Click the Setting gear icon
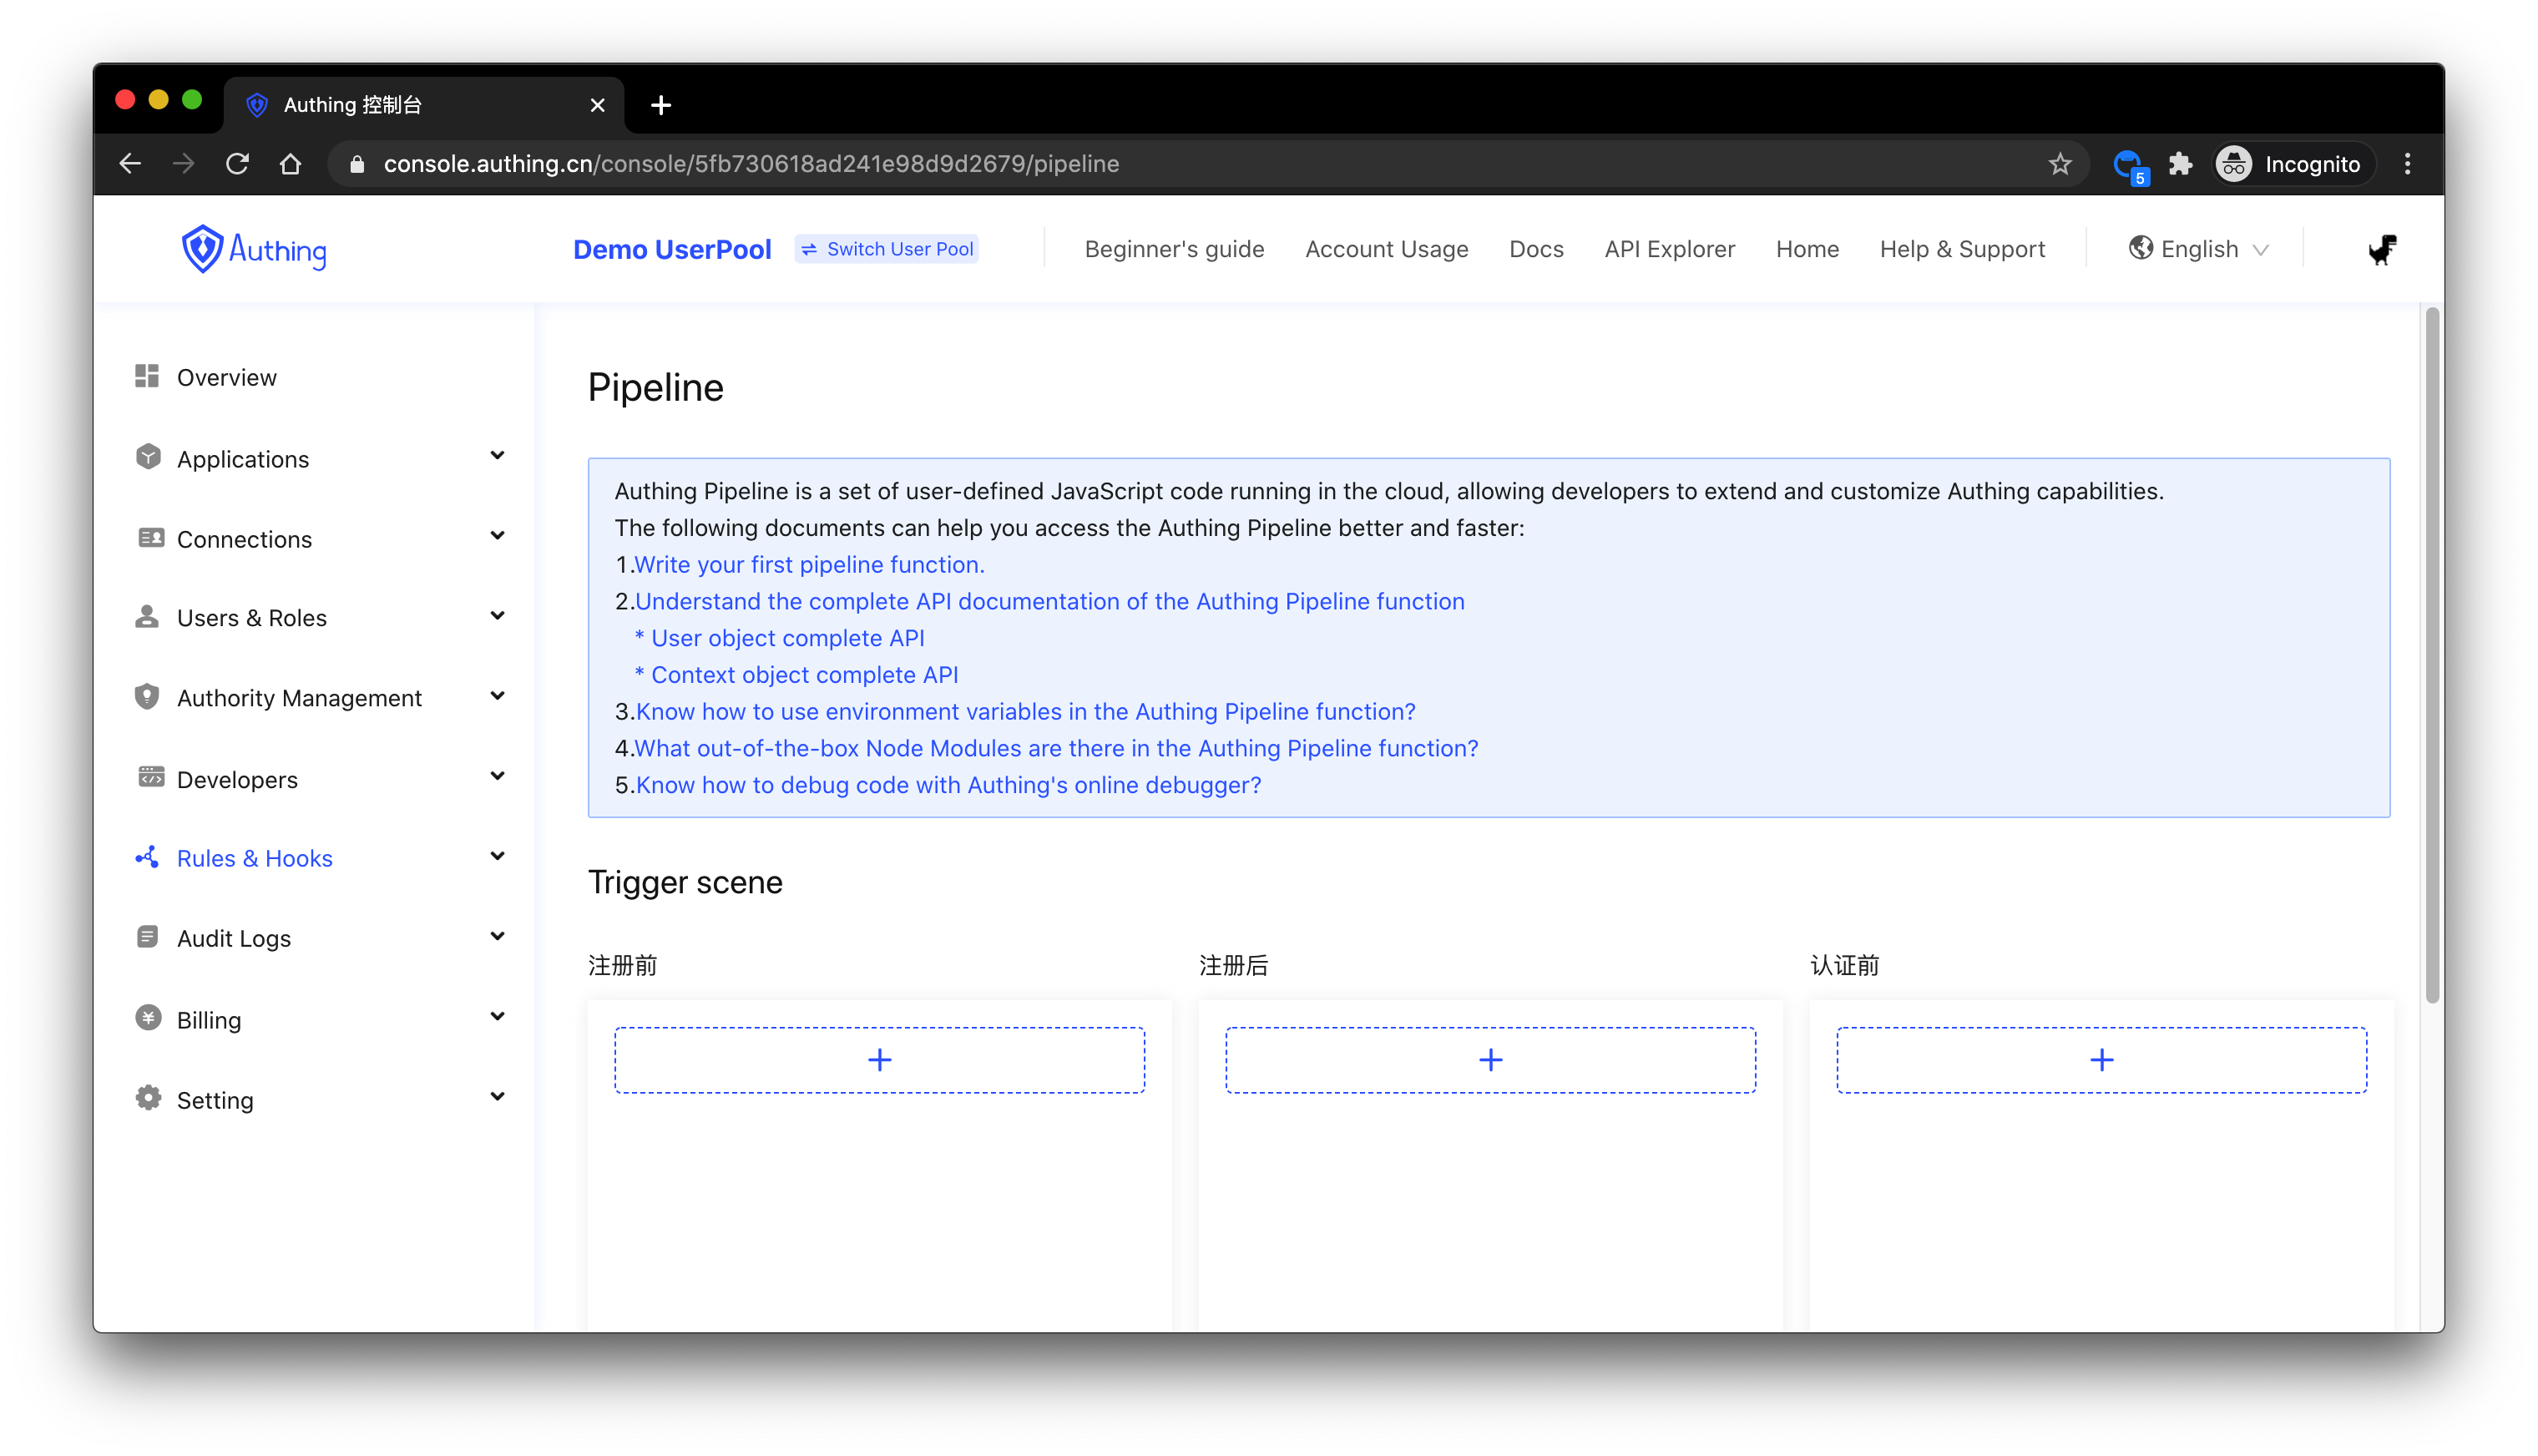Viewport: 2538px width, 1456px height. click(148, 1098)
